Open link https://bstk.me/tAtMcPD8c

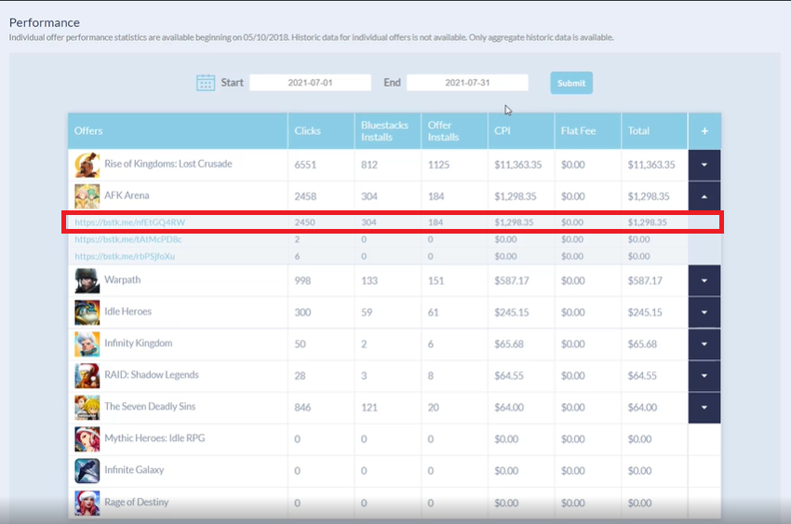pos(128,239)
